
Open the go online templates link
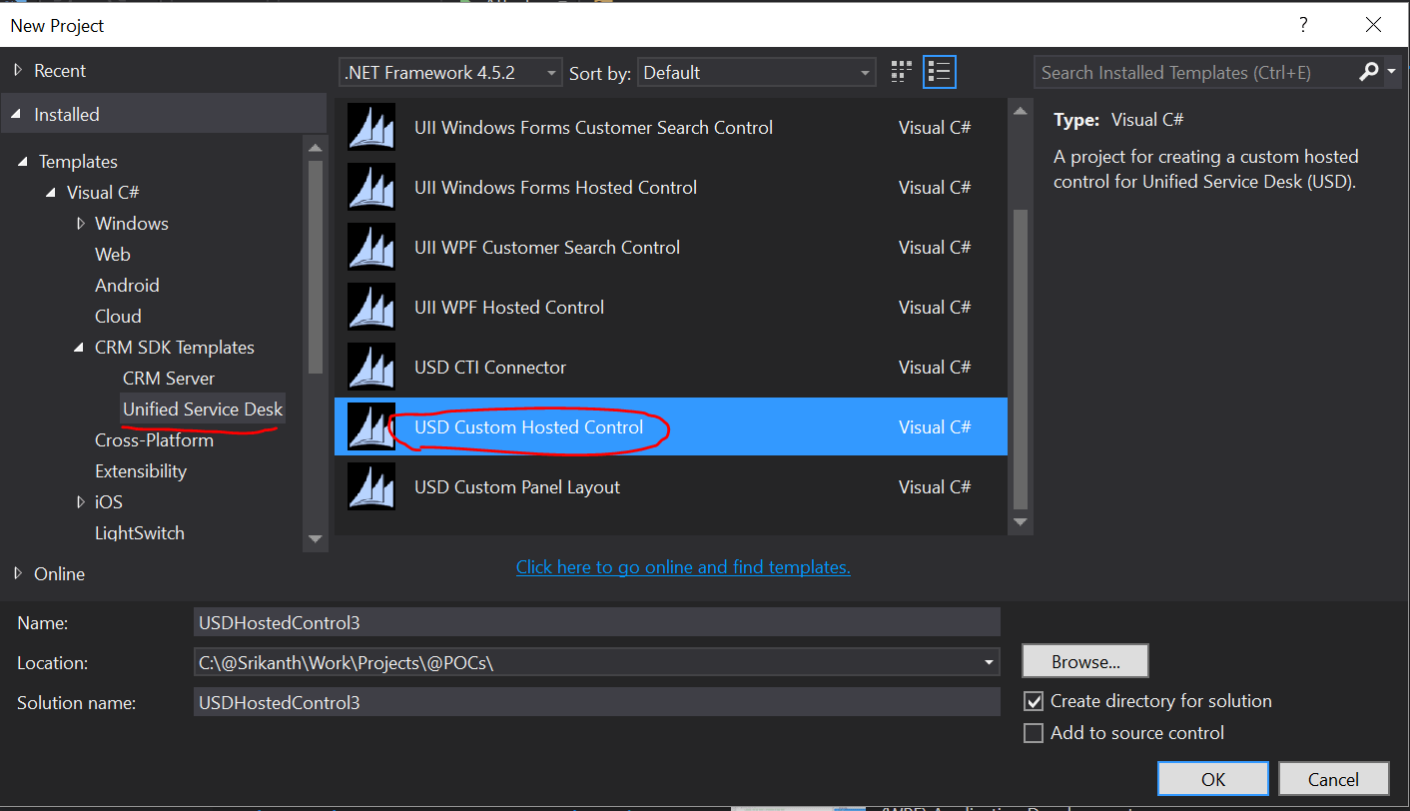[x=683, y=566]
